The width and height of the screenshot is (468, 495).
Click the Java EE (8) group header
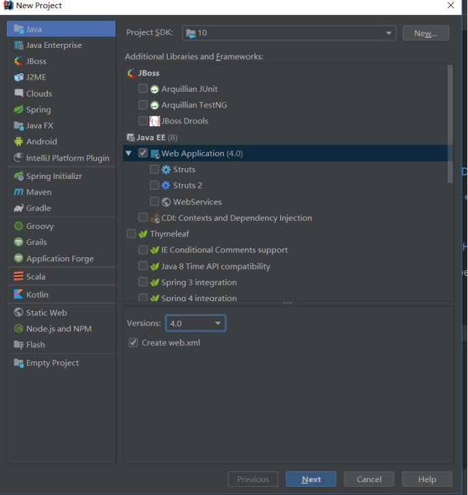[152, 138]
